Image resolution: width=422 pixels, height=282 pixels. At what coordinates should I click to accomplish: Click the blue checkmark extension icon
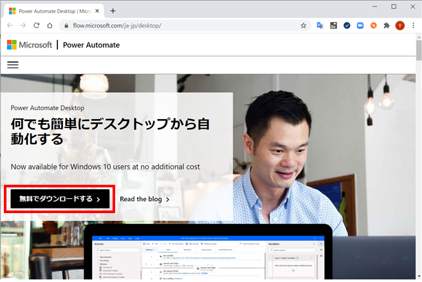point(347,26)
